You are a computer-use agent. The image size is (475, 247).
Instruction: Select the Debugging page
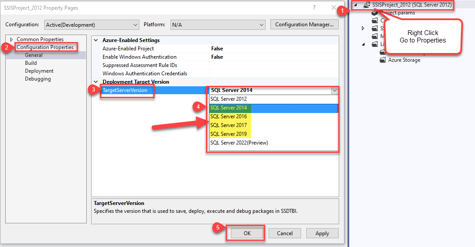(38, 79)
